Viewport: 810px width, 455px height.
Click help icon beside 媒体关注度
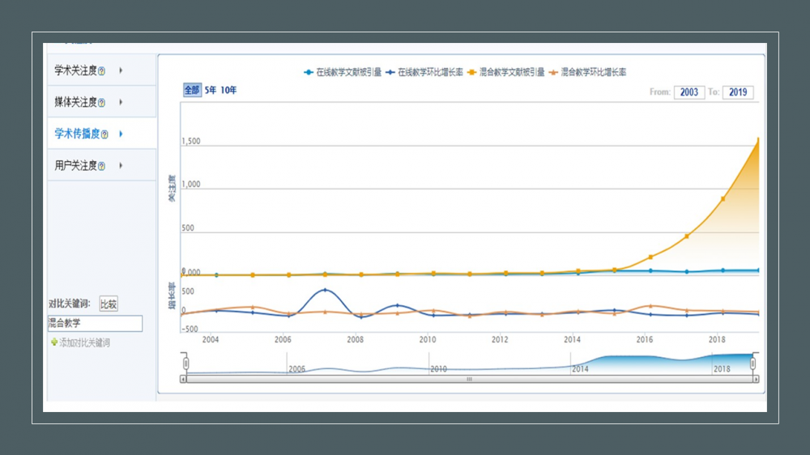point(102,103)
